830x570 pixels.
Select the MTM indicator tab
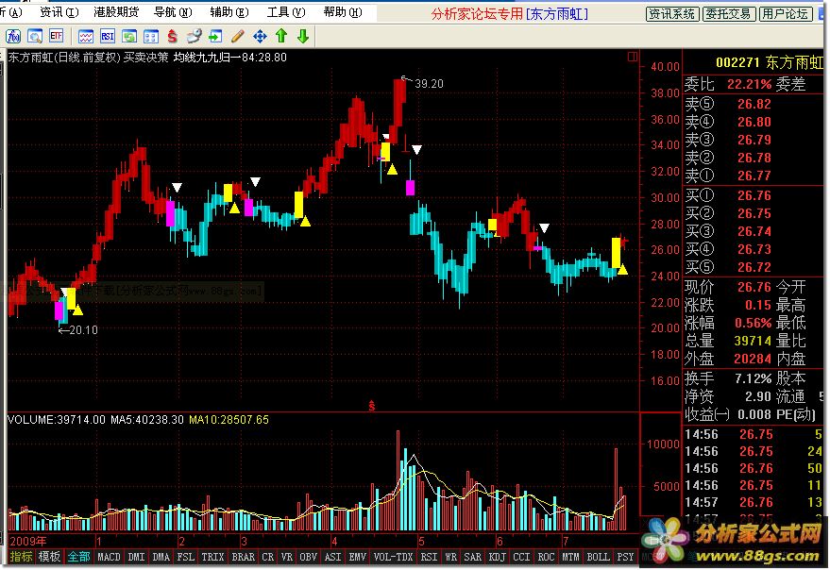tap(570, 557)
